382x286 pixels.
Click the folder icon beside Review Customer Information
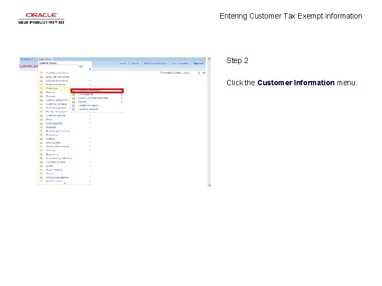pos(73,98)
